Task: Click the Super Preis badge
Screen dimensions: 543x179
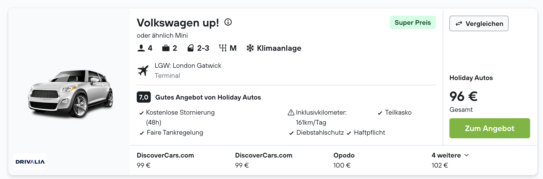Action: tap(413, 22)
